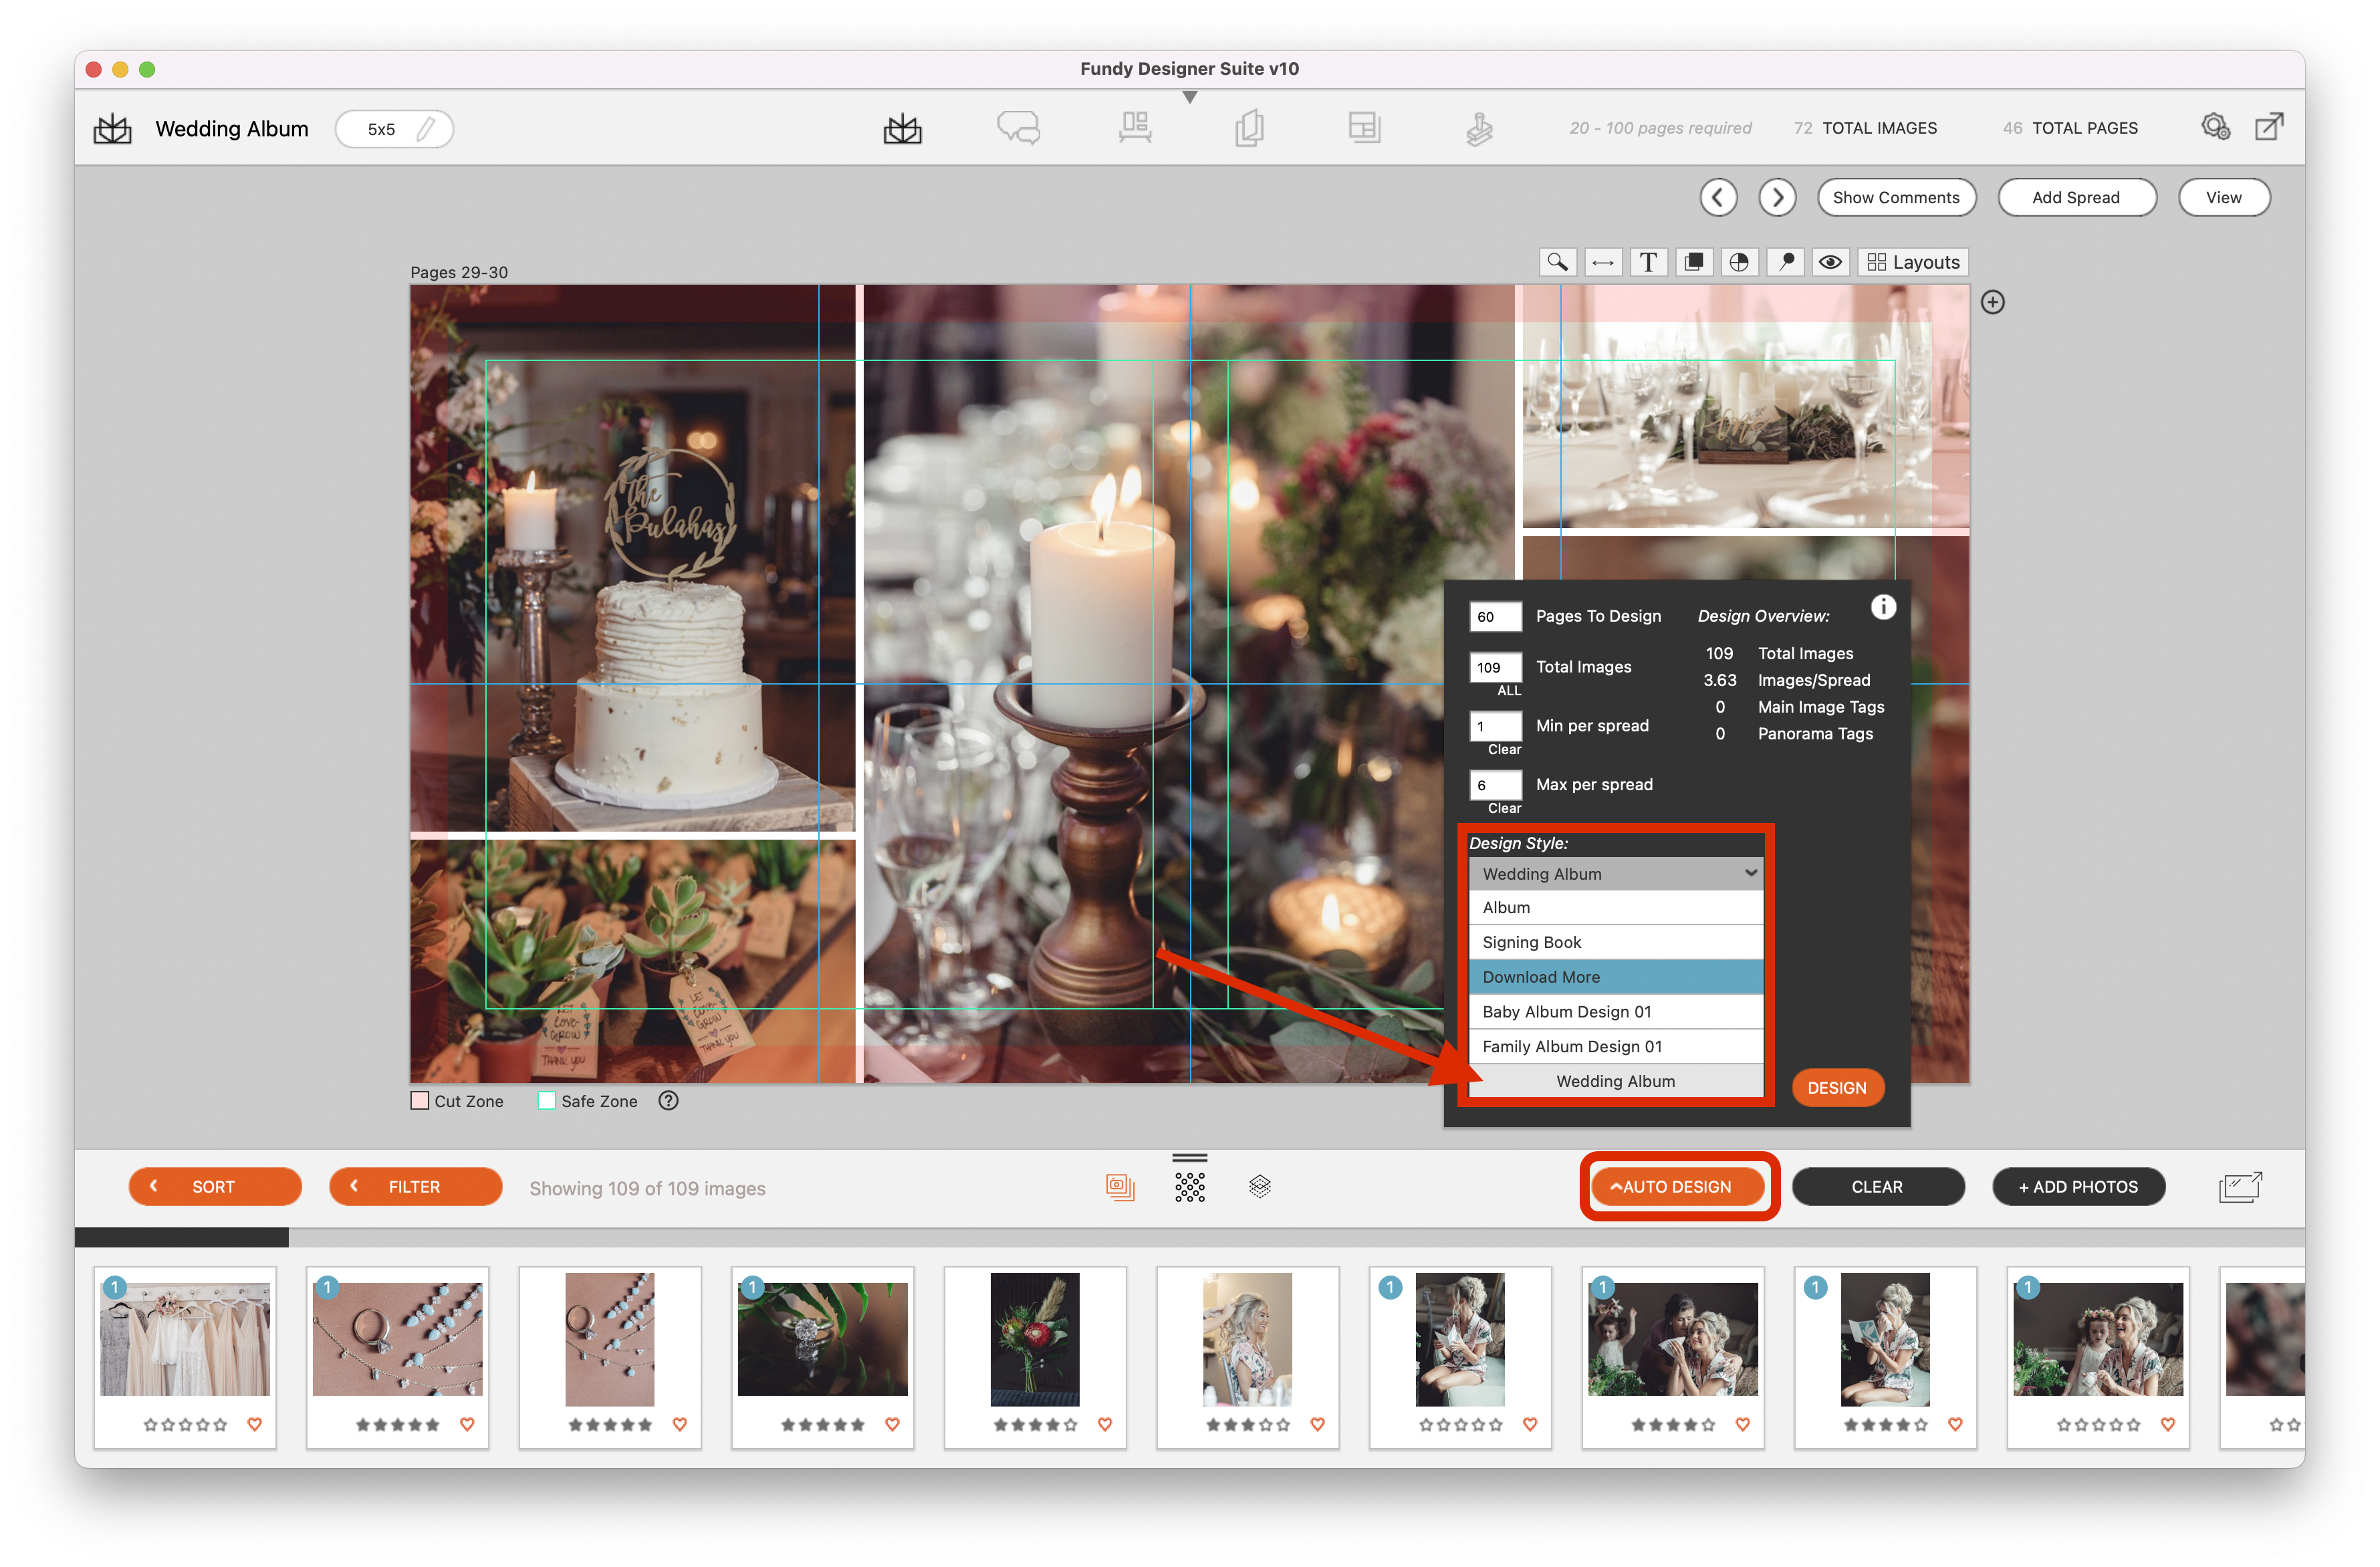
Task: Choose Album design style option
Action: (1615, 907)
